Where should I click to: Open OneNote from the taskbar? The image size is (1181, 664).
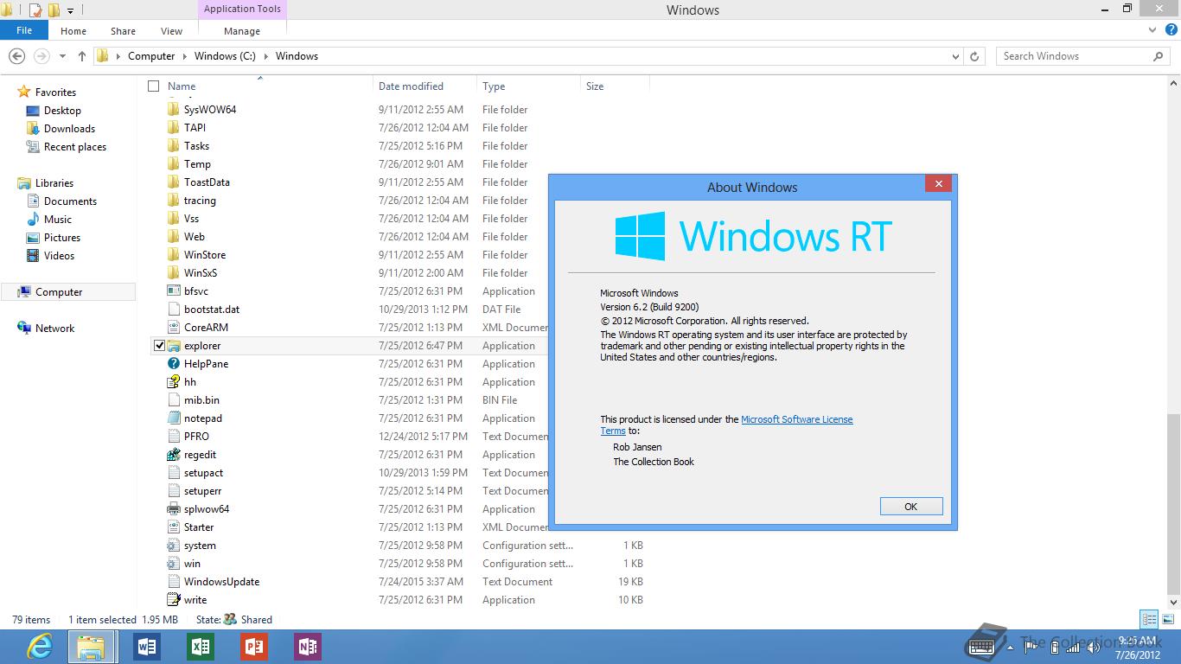308,647
